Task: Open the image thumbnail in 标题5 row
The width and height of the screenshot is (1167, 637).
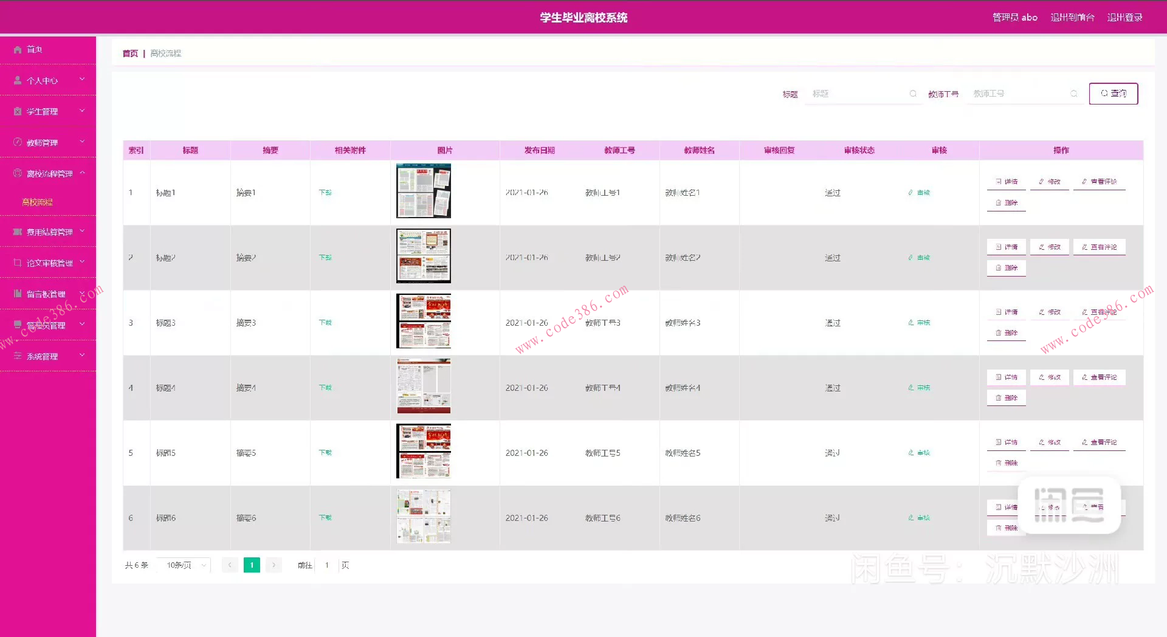Action: click(x=424, y=451)
